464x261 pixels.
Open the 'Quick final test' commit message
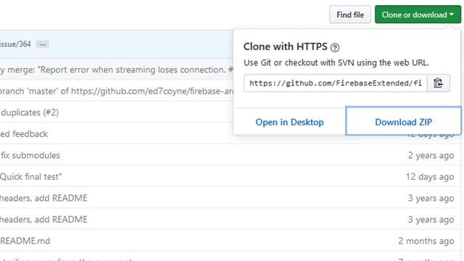[30, 177]
